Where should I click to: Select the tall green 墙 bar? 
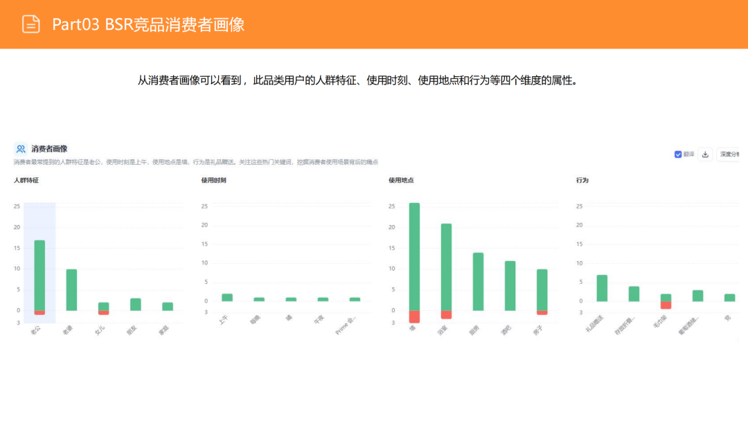pos(415,257)
